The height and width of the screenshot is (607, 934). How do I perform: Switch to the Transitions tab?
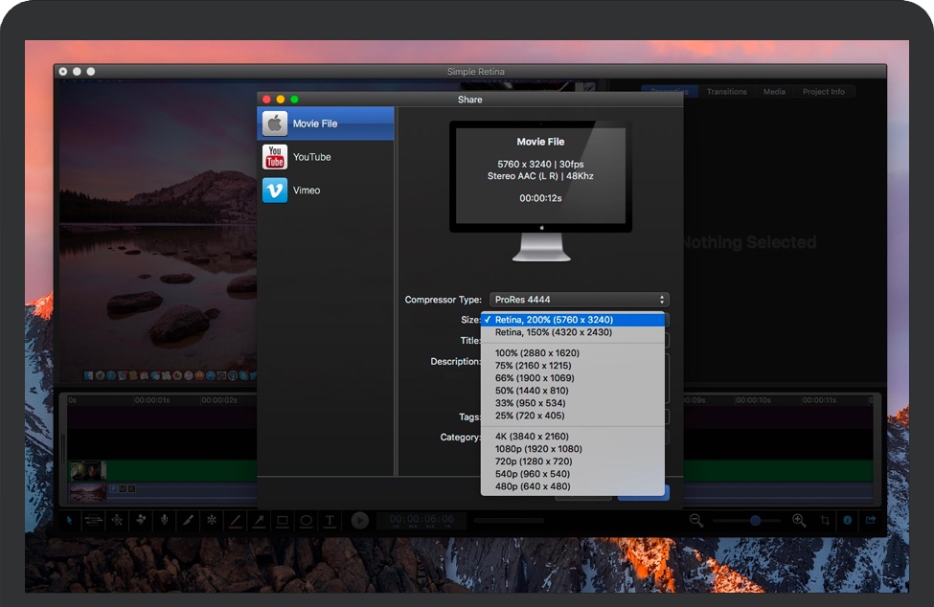point(726,92)
